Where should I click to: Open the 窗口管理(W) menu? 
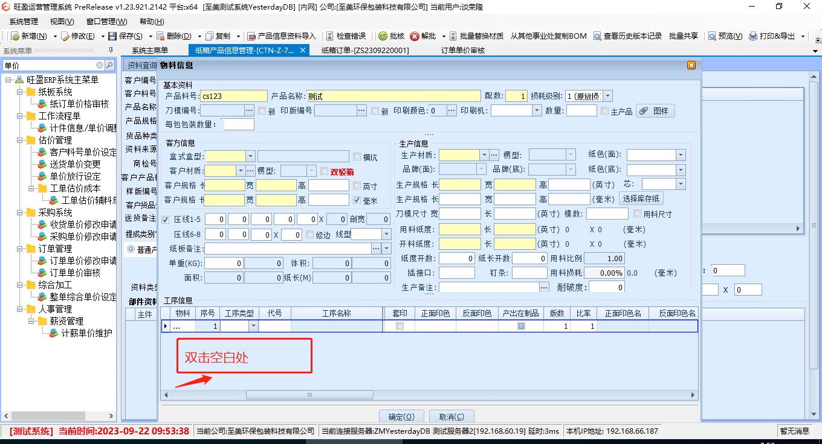point(107,21)
